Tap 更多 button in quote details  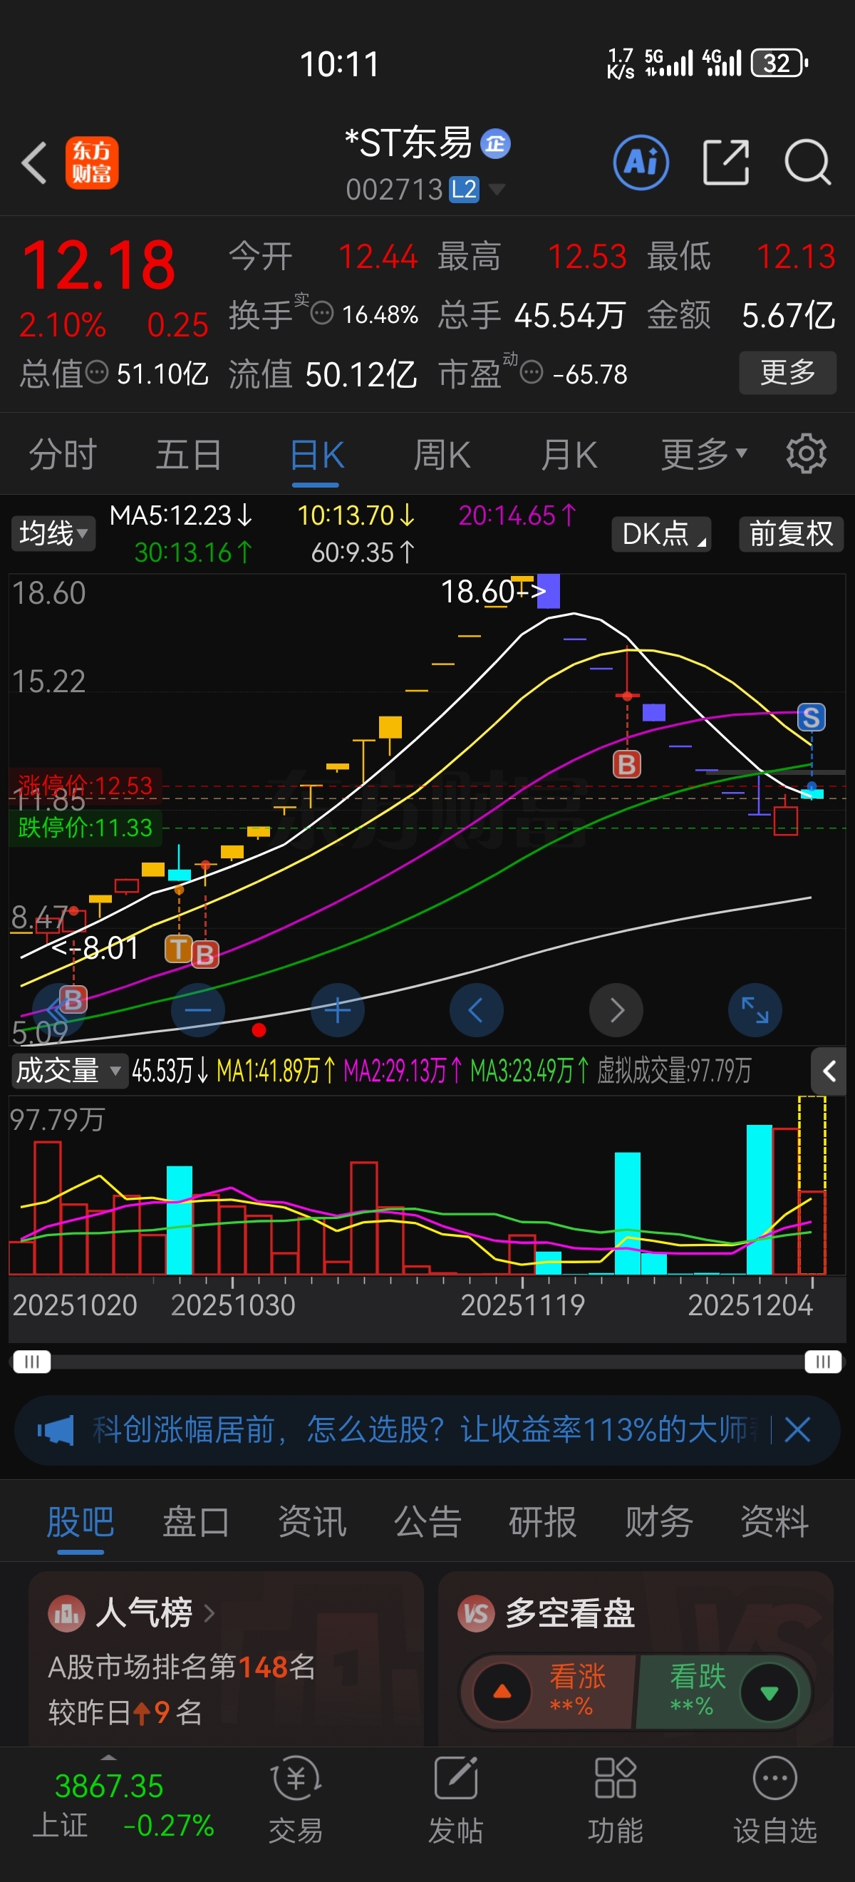[788, 373]
